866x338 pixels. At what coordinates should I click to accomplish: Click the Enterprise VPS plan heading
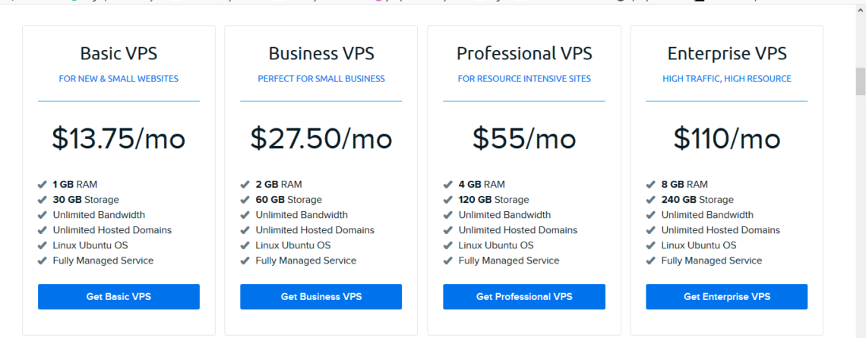727,54
